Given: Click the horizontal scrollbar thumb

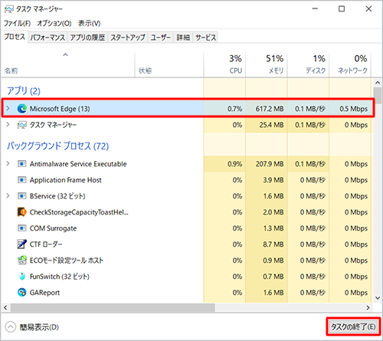Looking at the screenshot, I should 113,307.
